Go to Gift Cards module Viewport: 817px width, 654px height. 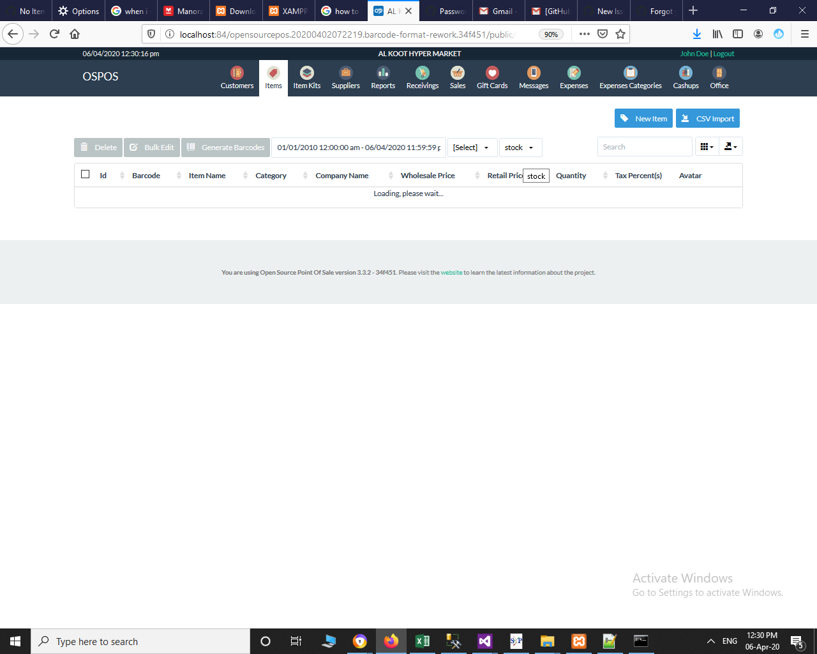coord(492,77)
